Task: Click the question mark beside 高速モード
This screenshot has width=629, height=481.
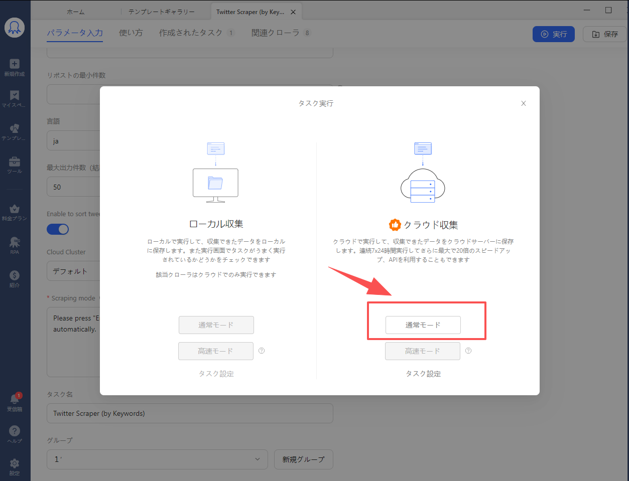Action: (x=468, y=351)
